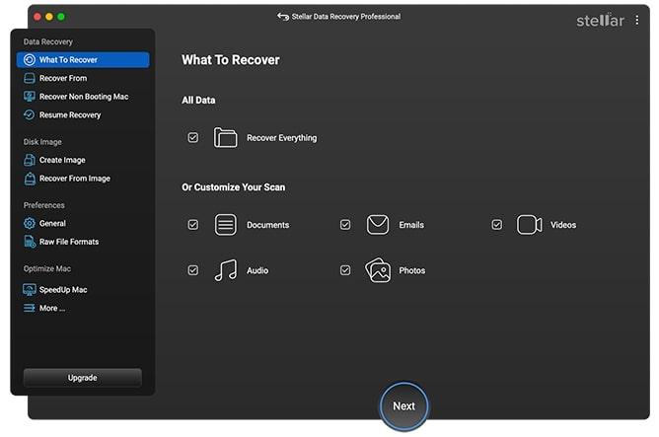The height and width of the screenshot is (437, 659).
Task: Open Recover Non Booting Mac label
Action: pyautogui.click(x=84, y=97)
